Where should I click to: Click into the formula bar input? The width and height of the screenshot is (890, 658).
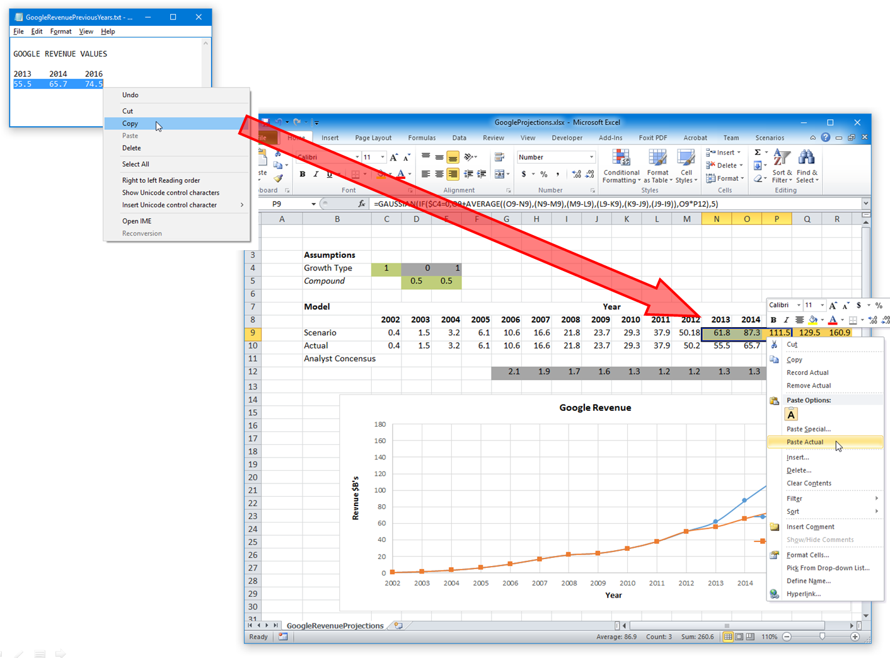pyautogui.click(x=615, y=204)
